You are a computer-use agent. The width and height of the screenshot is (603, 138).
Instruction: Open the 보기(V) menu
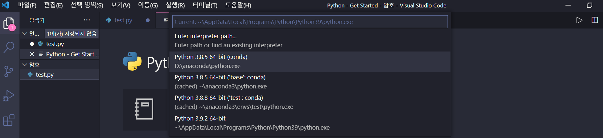[121, 5]
